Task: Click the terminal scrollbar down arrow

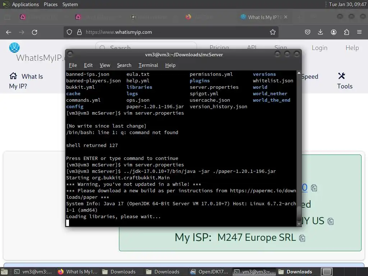Action: (299, 224)
